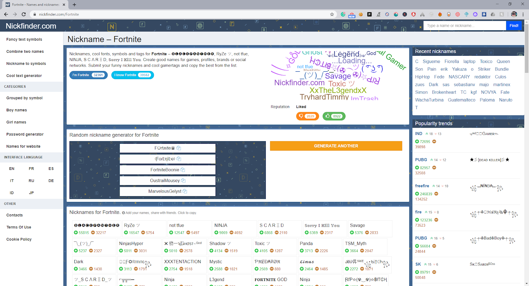Generate another random nickname
This screenshot has width=529, height=286.
click(336, 146)
